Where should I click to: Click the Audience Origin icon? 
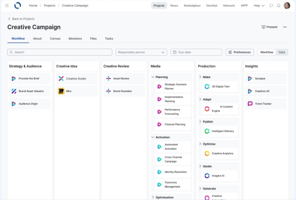pos(14,104)
